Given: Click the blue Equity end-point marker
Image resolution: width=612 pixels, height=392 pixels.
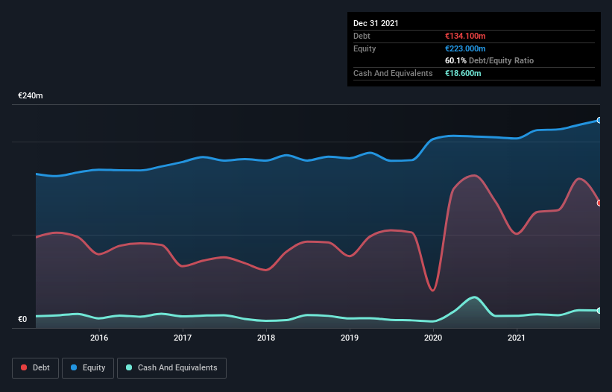Looking at the screenshot, I should (x=599, y=121).
